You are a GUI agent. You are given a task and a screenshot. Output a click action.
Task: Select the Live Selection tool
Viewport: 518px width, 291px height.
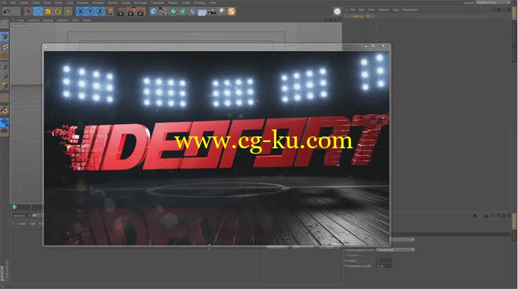point(28,12)
